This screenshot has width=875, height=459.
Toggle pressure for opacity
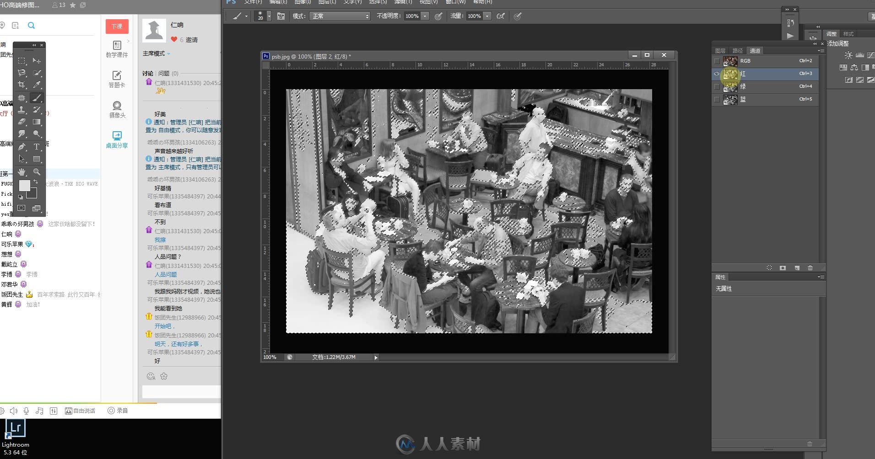[438, 16]
